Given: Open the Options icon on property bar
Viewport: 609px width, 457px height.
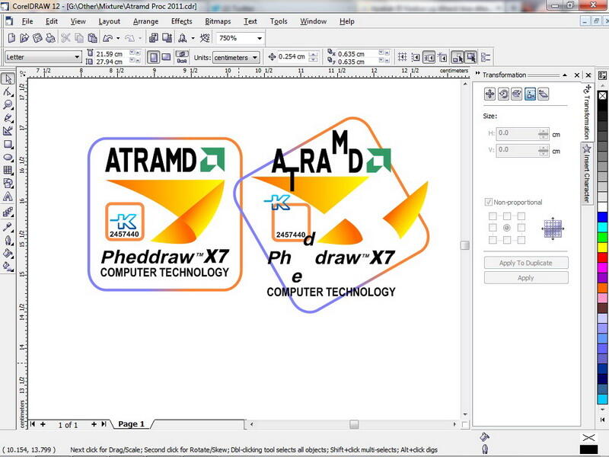Looking at the screenshot, I should [x=486, y=58].
